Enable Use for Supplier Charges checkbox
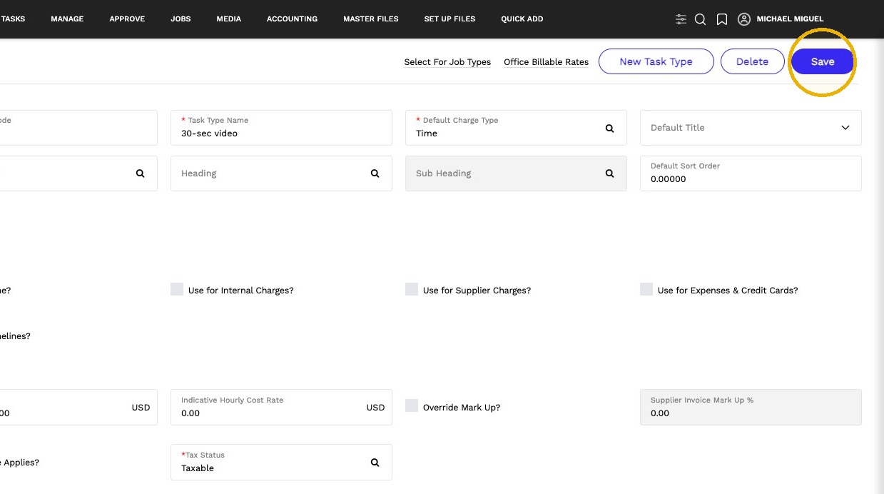The width and height of the screenshot is (884, 494). (412, 289)
